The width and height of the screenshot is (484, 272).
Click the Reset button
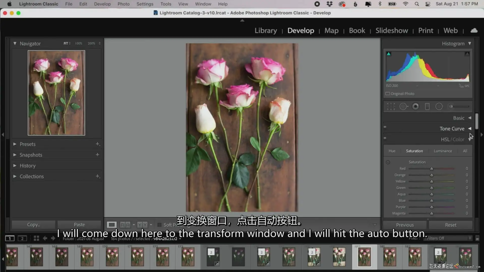click(x=450, y=225)
